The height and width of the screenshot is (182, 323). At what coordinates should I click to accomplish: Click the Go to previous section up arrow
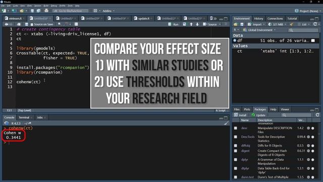pos(191,24)
